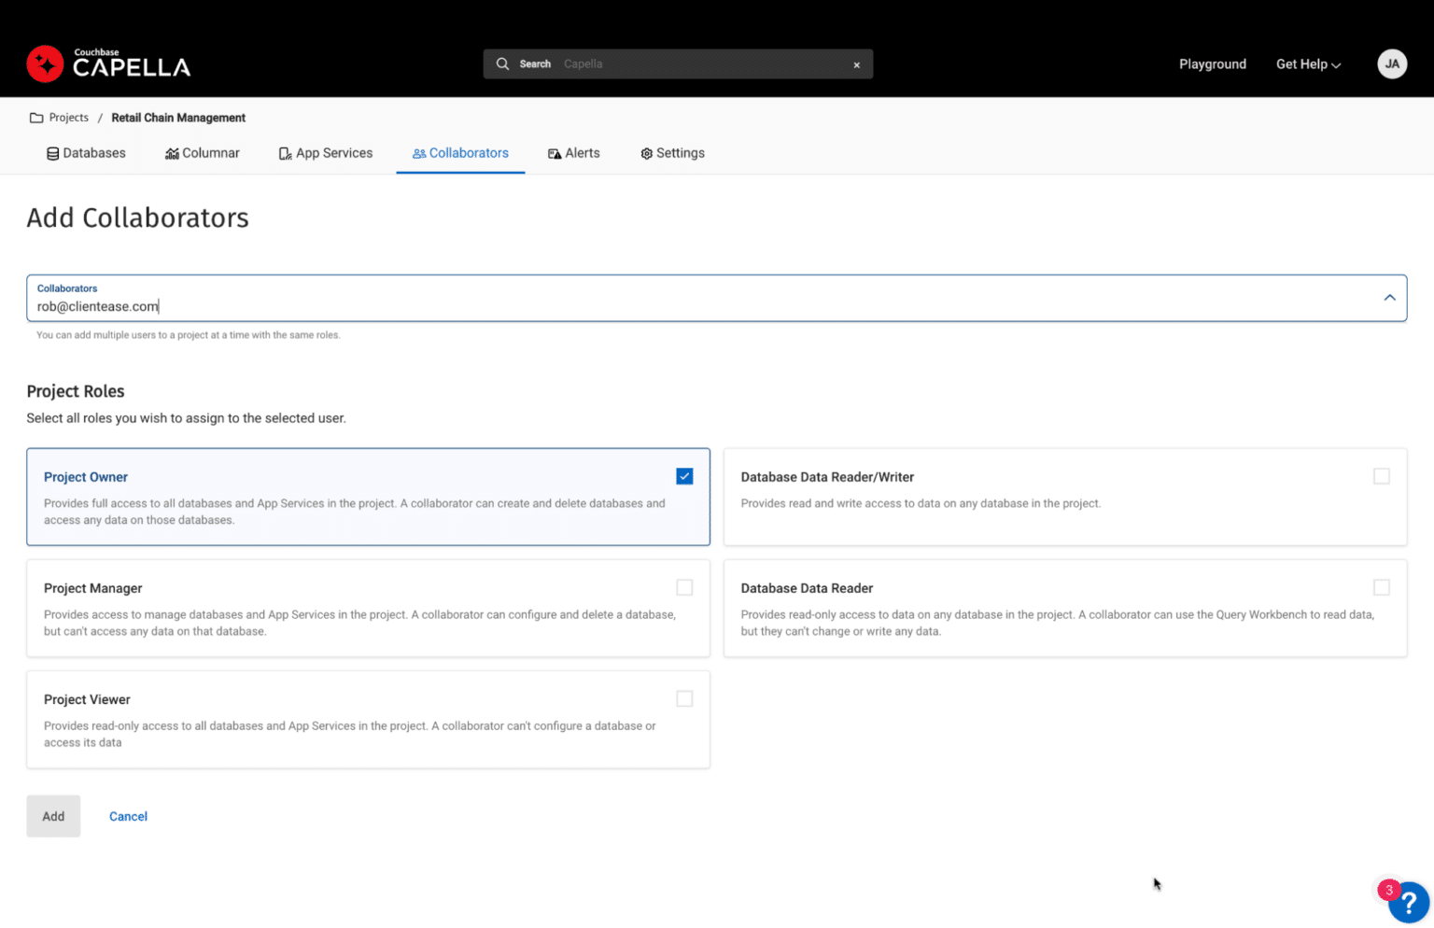Click the Databases tab database icon

(52, 152)
